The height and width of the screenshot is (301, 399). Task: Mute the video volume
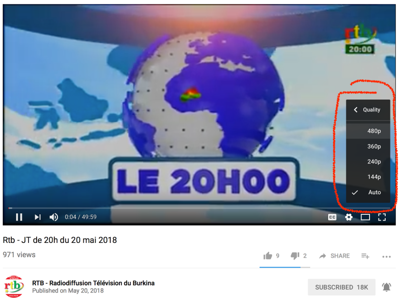54,217
